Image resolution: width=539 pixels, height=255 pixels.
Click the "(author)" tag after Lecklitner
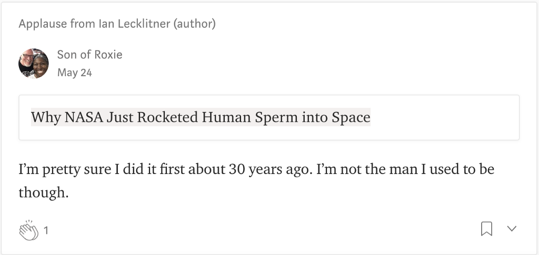click(195, 24)
